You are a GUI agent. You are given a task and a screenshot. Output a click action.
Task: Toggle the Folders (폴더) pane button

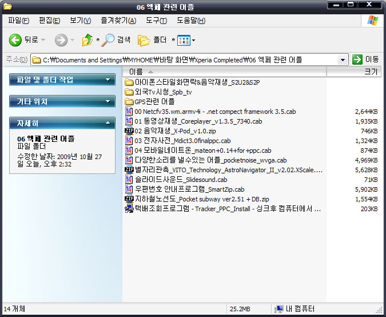(144, 40)
